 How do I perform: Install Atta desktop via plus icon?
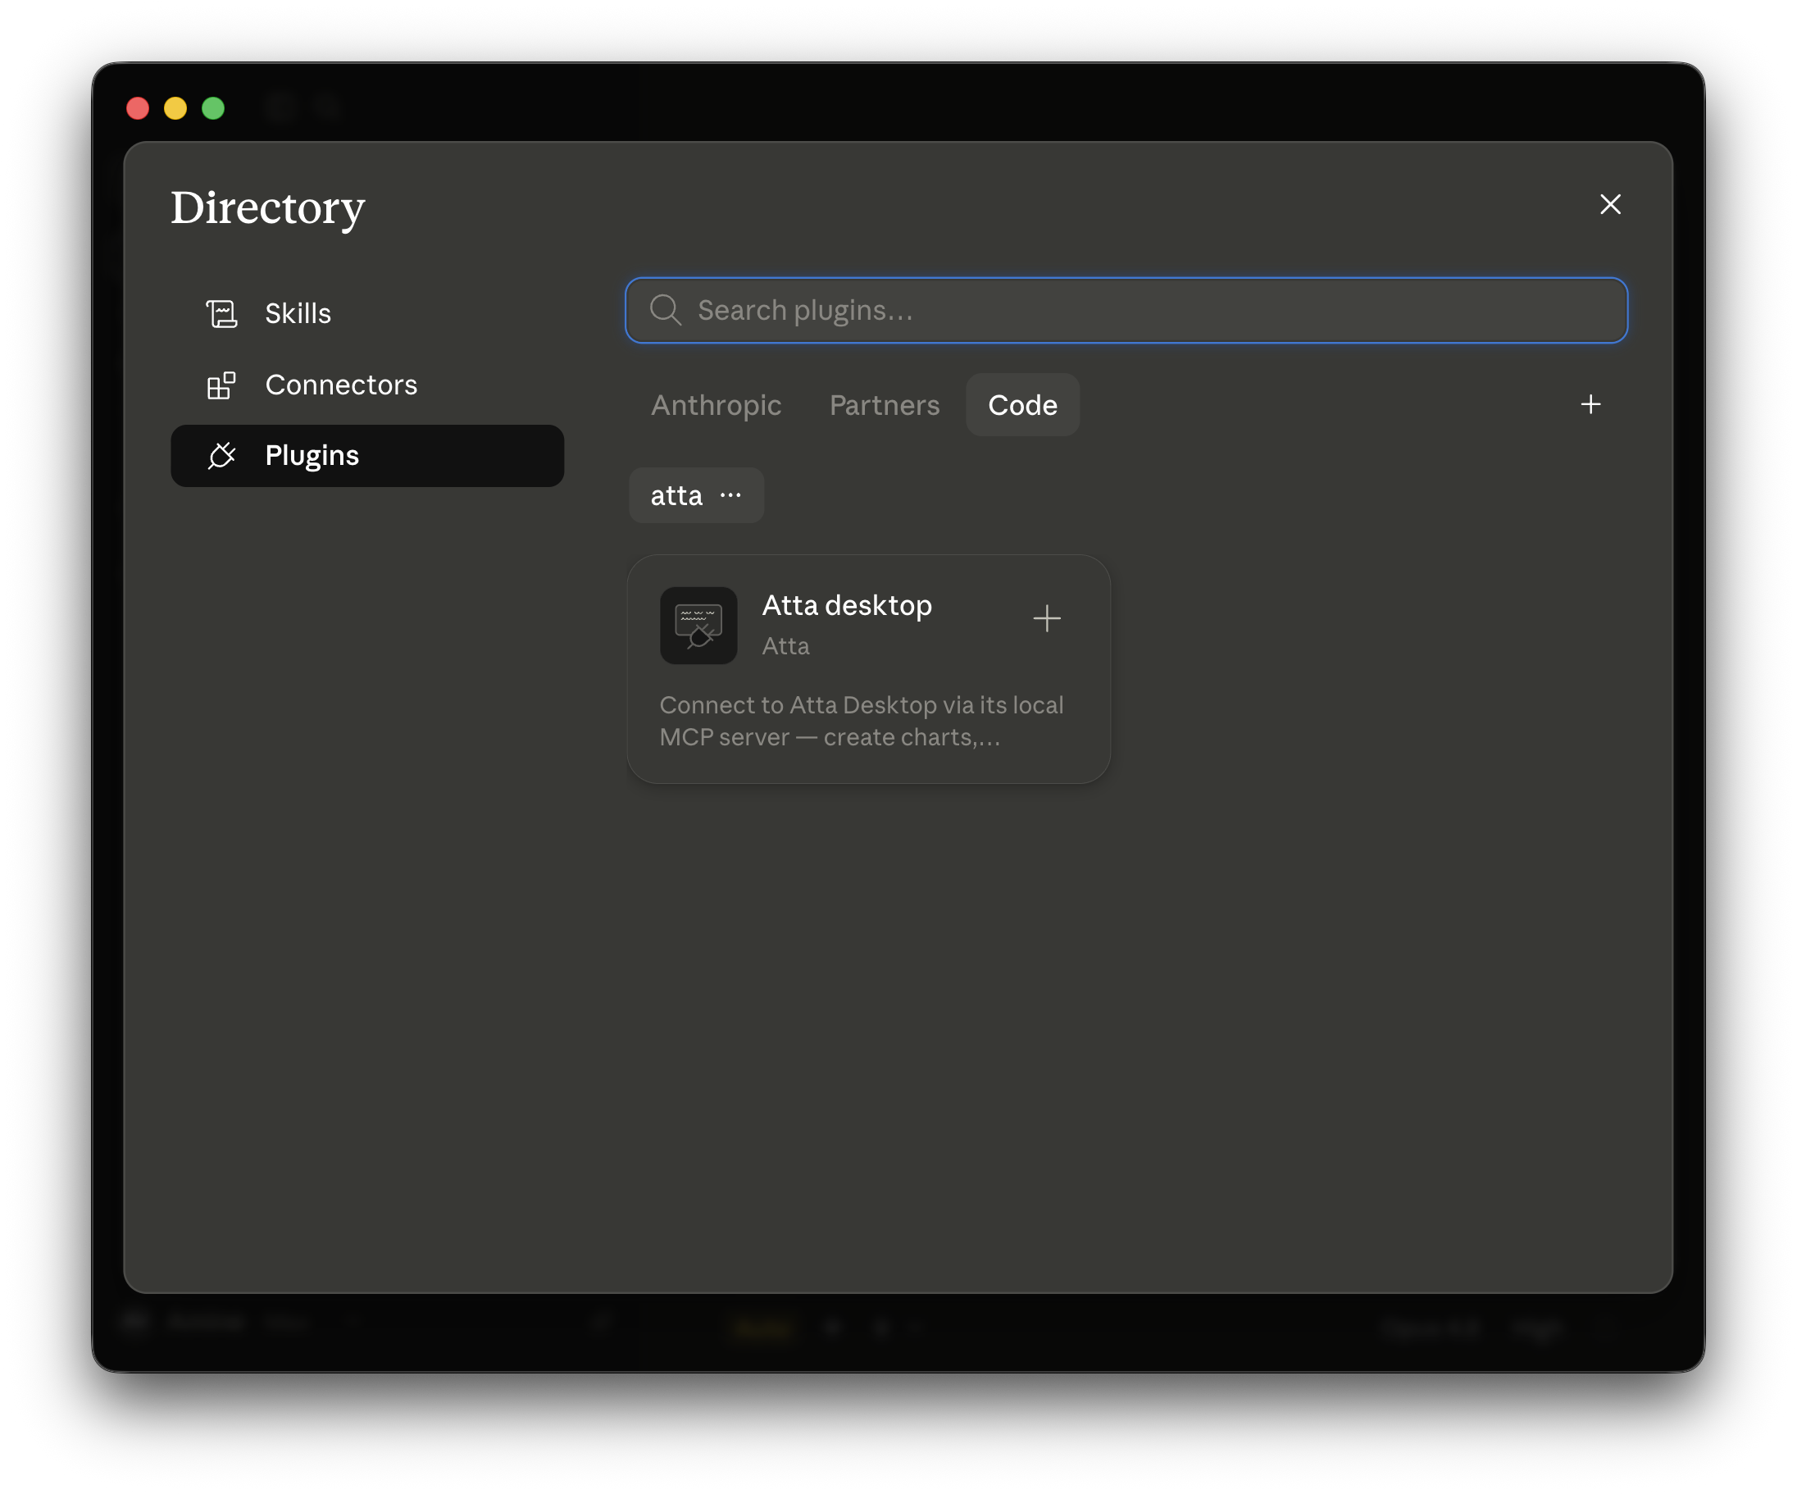[x=1047, y=618]
